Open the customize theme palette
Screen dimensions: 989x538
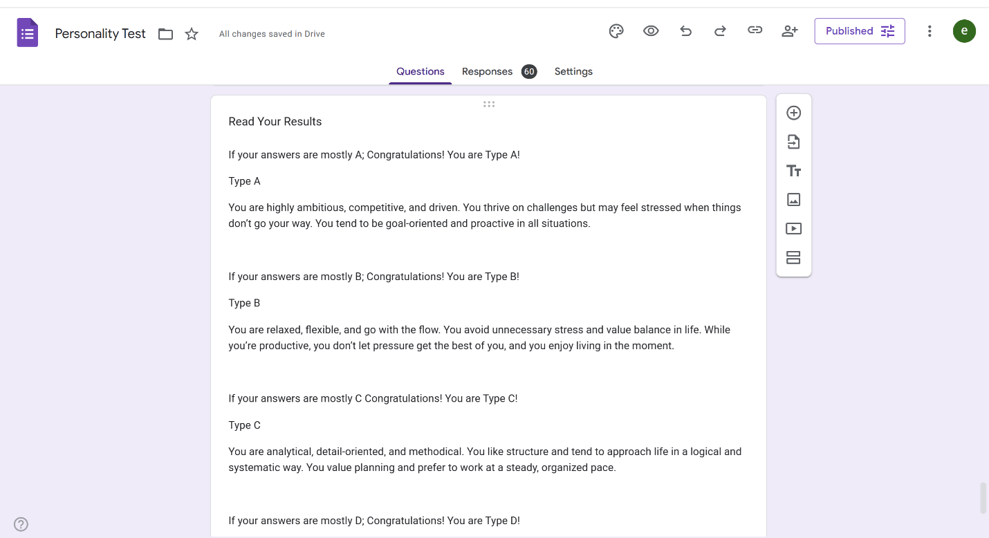[616, 31]
